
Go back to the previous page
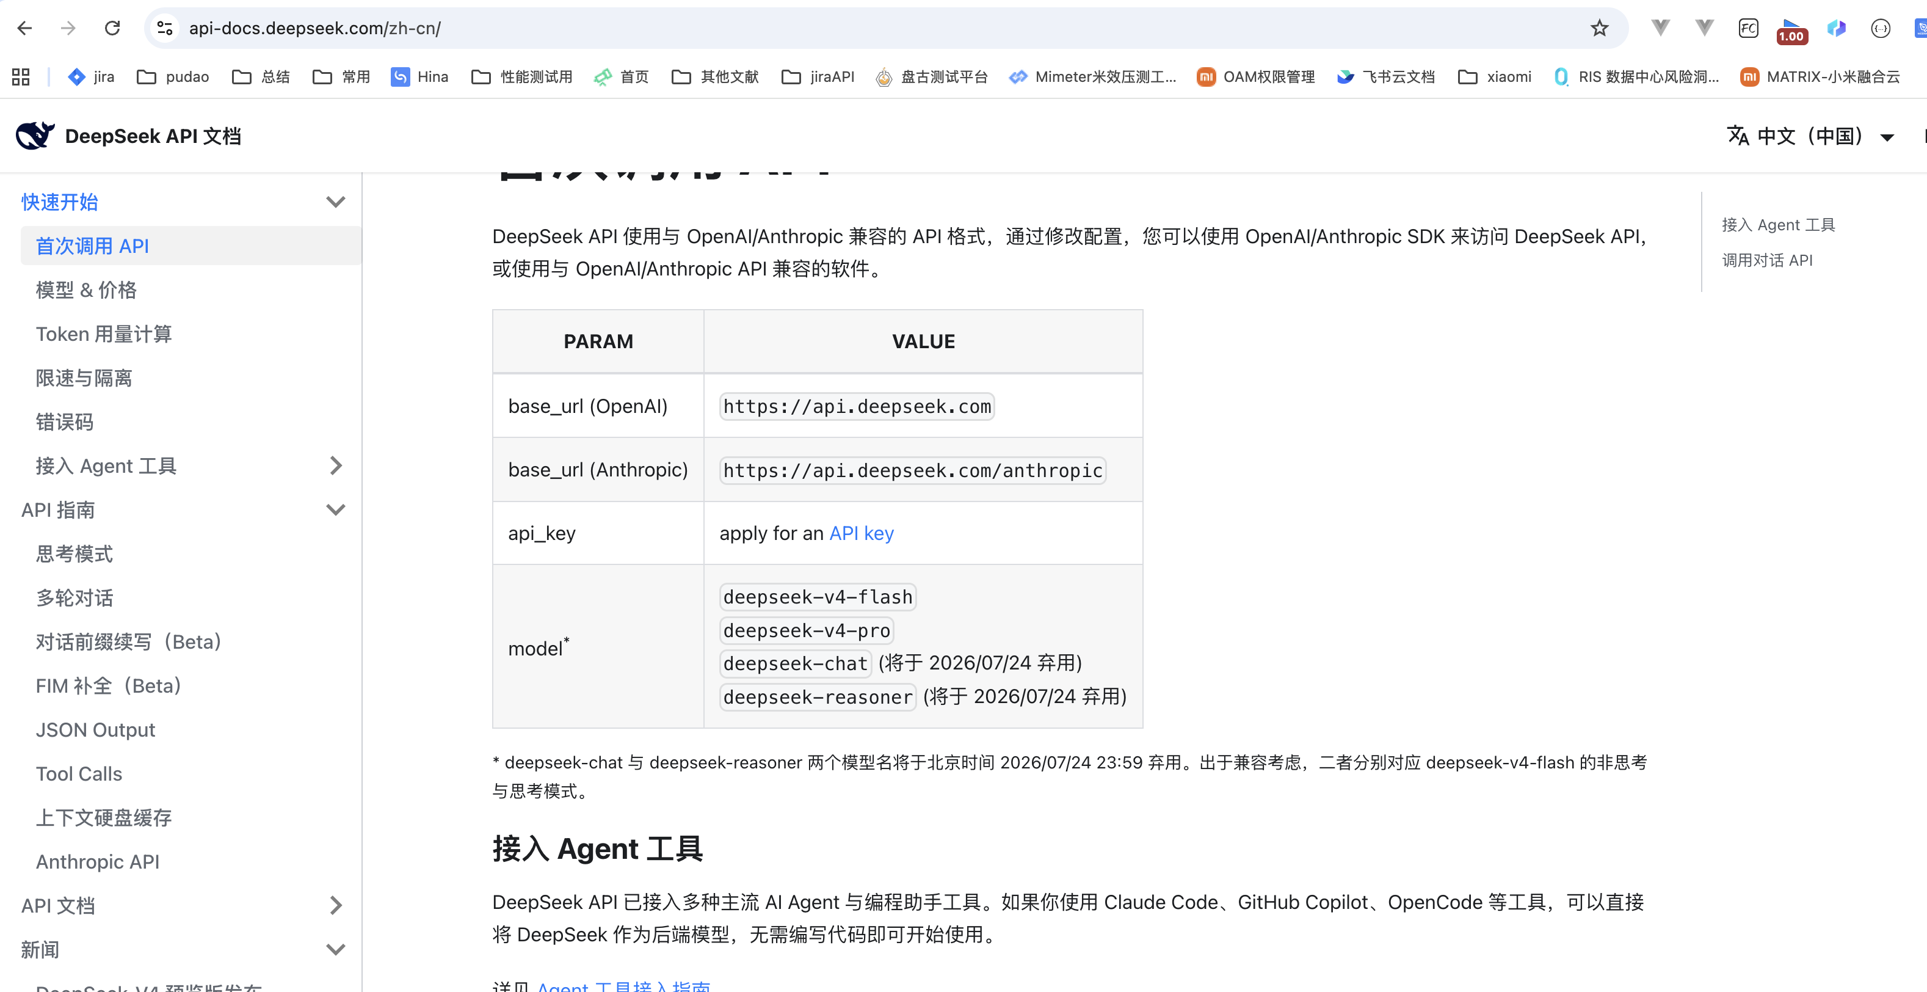(x=24, y=29)
